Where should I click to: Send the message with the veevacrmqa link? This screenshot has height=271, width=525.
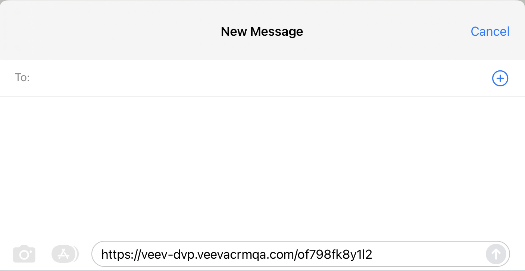(496, 254)
